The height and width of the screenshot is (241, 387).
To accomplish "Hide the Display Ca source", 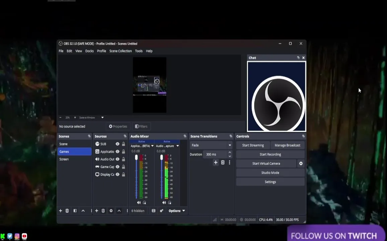I will tap(117, 174).
